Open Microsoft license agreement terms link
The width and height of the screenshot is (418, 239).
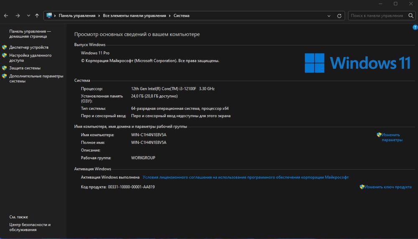(x=245, y=177)
